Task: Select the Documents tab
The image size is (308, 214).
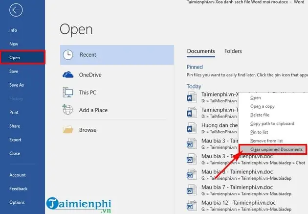Action: pyautogui.click(x=201, y=51)
